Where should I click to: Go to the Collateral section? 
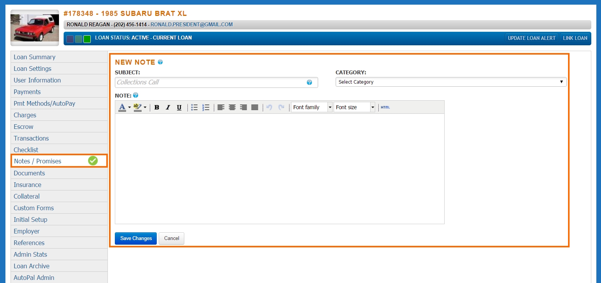(59, 196)
